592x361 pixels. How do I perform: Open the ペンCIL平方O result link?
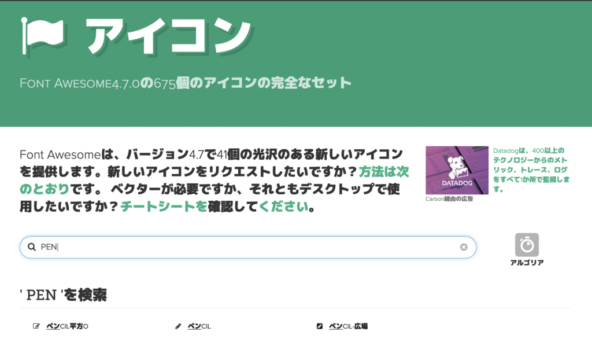[67, 326]
